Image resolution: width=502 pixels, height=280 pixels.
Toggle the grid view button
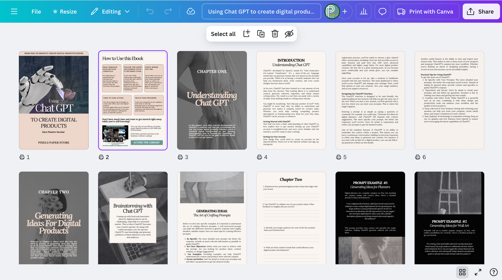(462, 272)
